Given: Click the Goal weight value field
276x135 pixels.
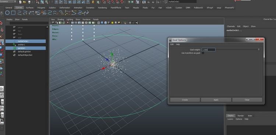Looking at the screenshot, I should tap(208, 50).
